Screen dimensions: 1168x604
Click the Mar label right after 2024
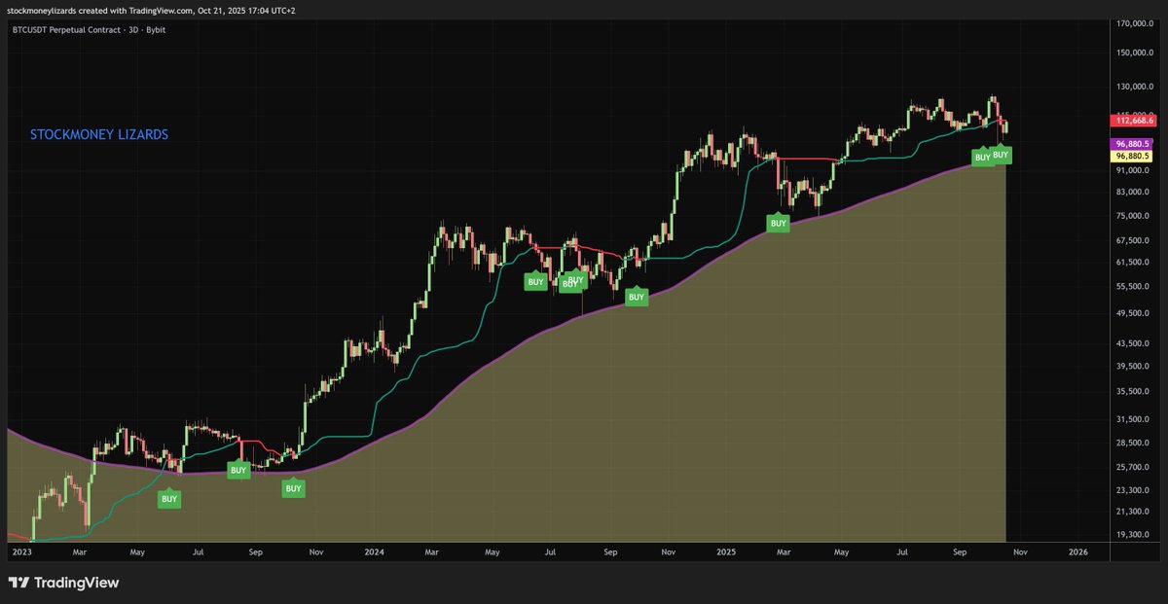[431, 551]
